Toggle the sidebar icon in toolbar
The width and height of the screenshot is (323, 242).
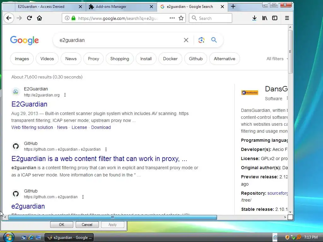click(275, 18)
